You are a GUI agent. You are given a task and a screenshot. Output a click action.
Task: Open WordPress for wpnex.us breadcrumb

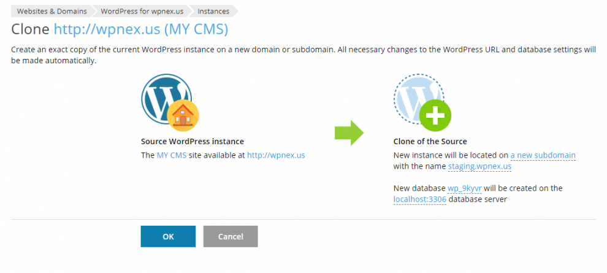(x=140, y=11)
